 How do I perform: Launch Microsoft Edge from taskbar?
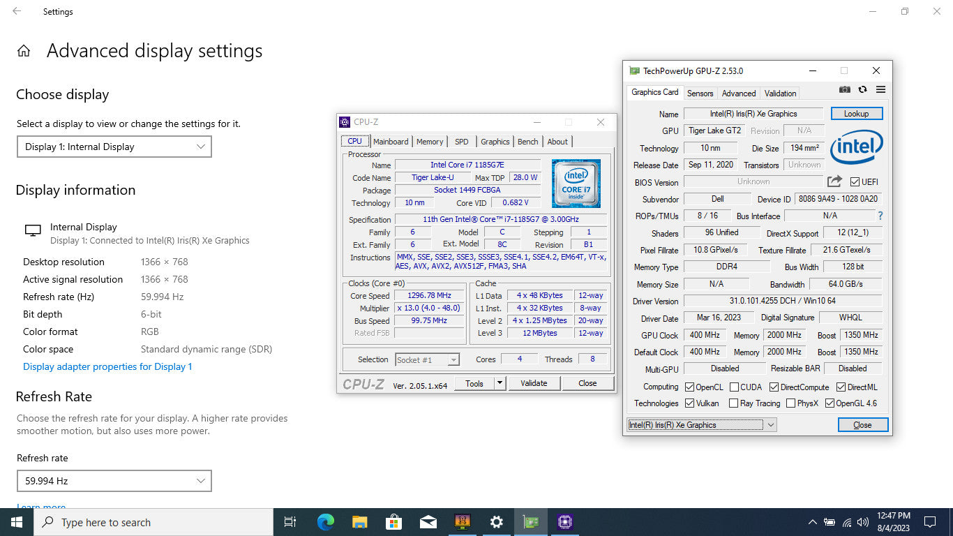coord(325,522)
